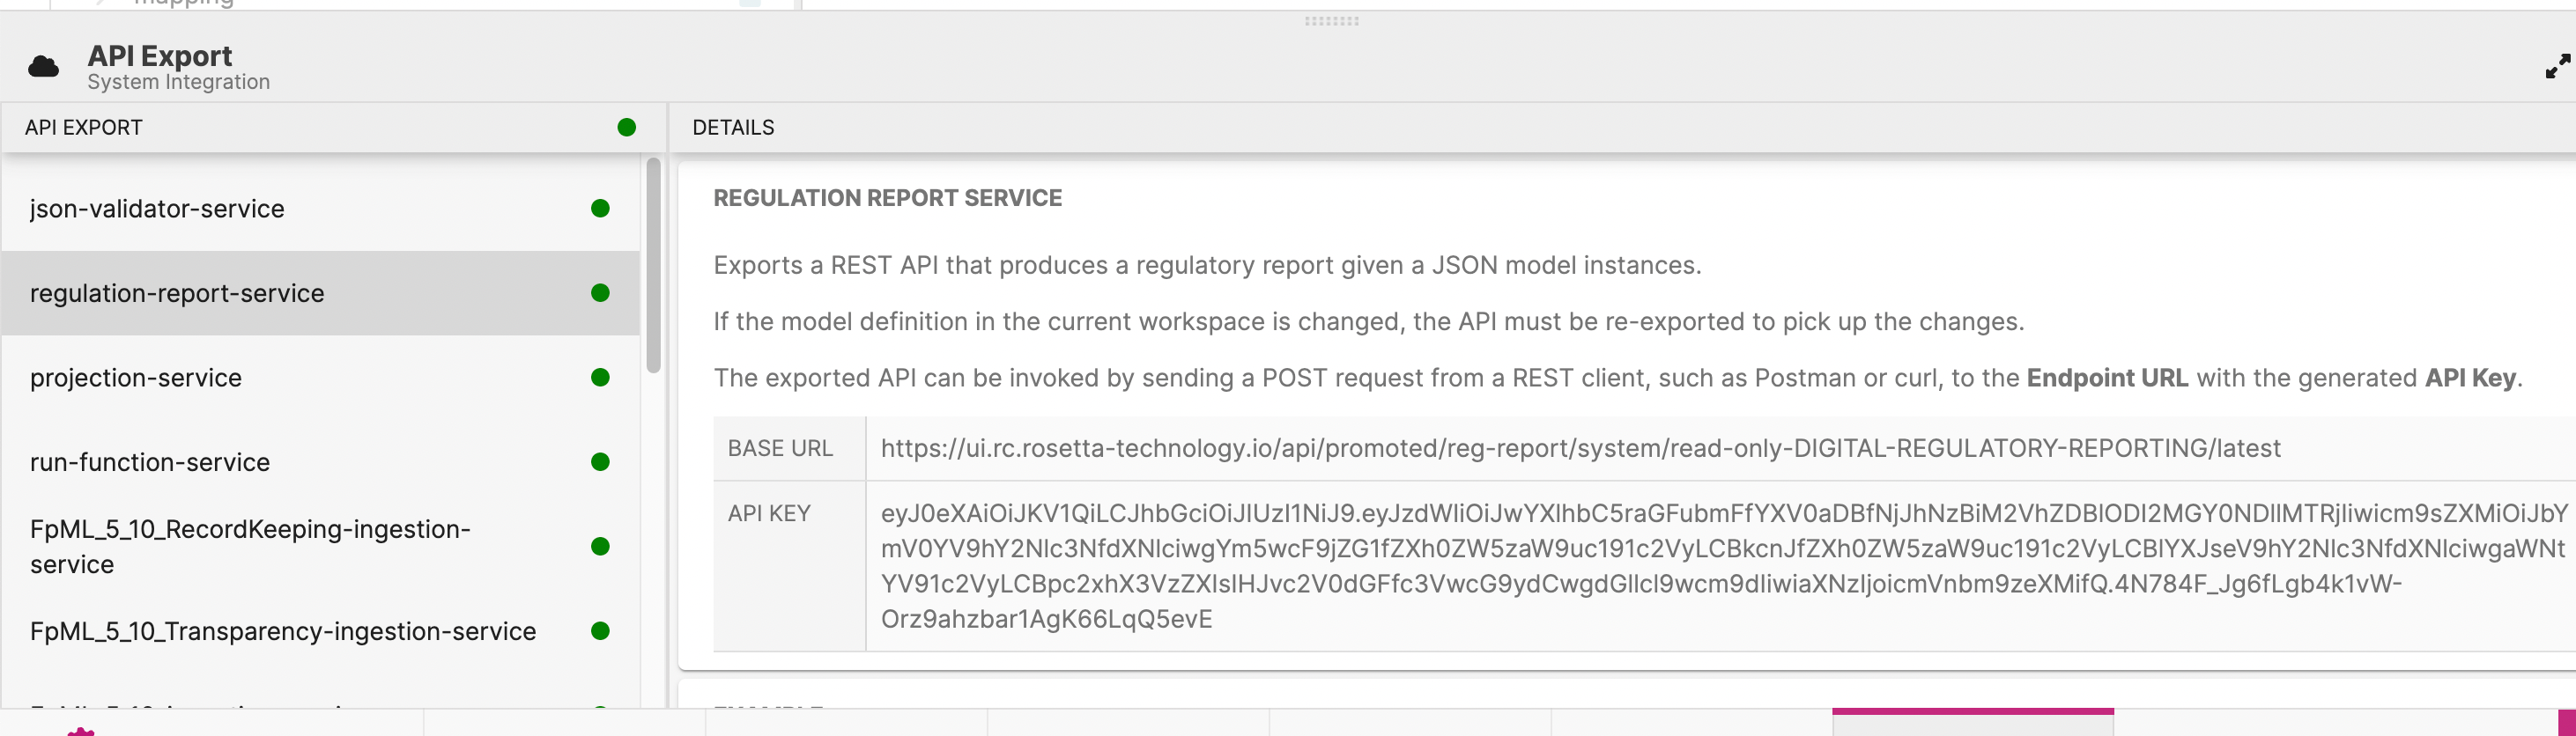Click the status light for projection-service
The height and width of the screenshot is (736, 2576).
tap(600, 378)
